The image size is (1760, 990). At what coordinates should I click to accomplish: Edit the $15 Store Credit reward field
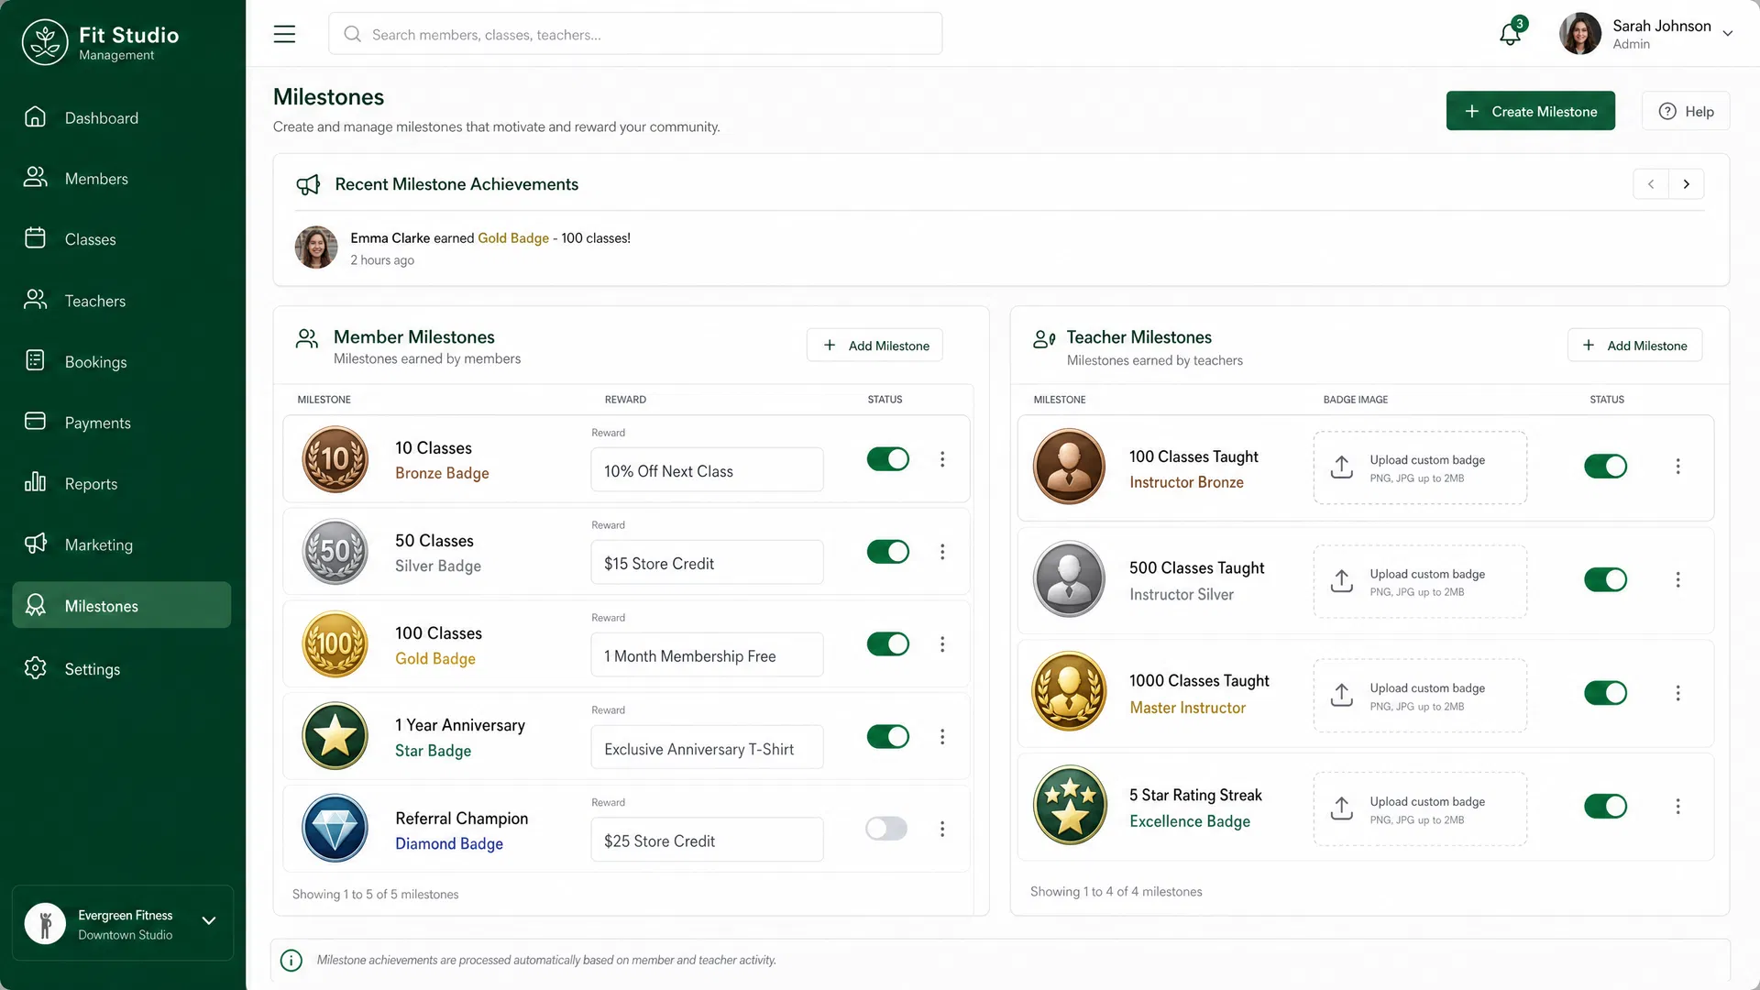(707, 563)
